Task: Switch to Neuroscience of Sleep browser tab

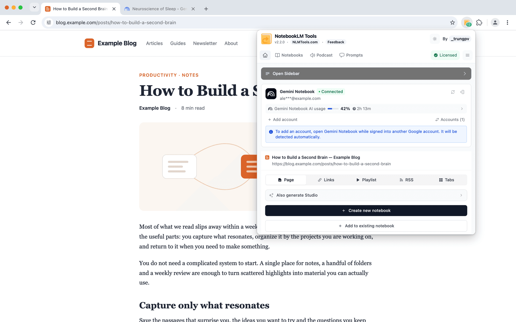Action: pos(160,9)
